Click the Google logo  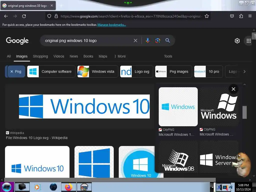[x=17, y=41]
